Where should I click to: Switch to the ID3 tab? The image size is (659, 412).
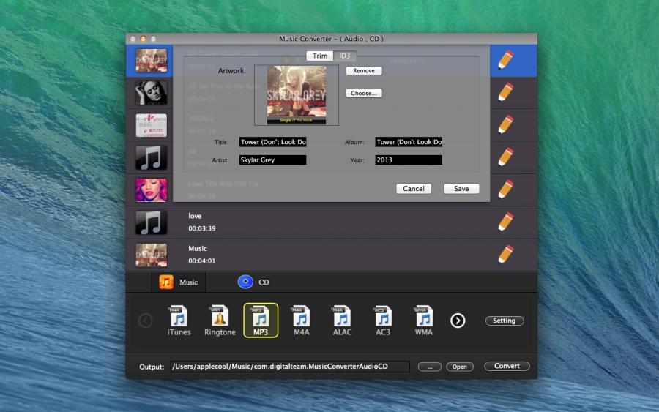(345, 56)
